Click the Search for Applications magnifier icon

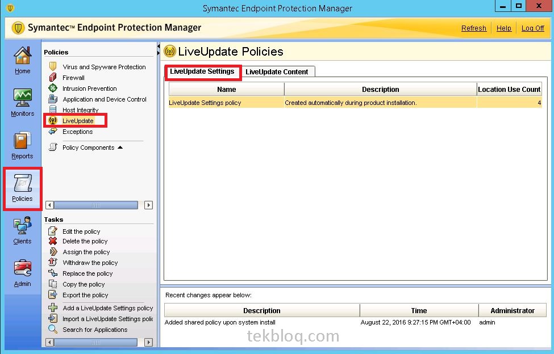coord(53,329)
